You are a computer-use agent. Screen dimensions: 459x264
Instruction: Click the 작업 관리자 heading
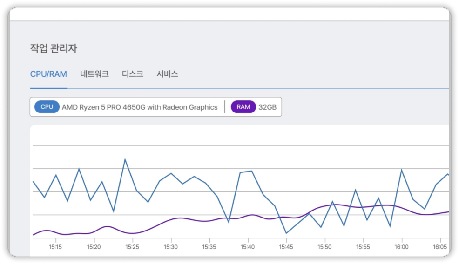click(x=53, y=48)
